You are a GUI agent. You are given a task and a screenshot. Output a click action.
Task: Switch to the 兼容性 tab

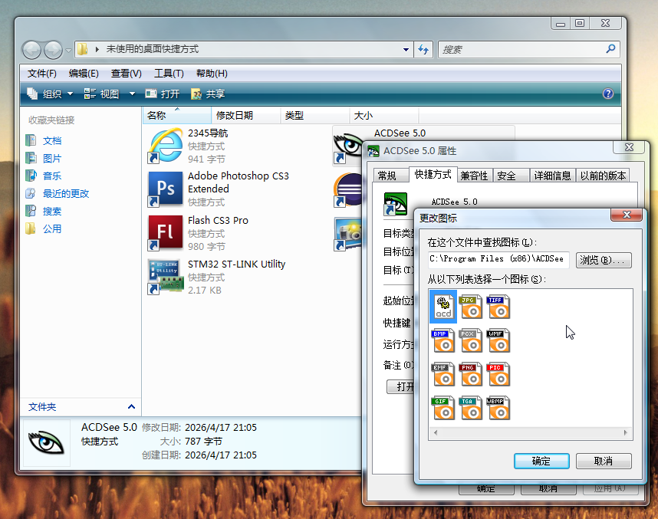[x=474, y=176]
